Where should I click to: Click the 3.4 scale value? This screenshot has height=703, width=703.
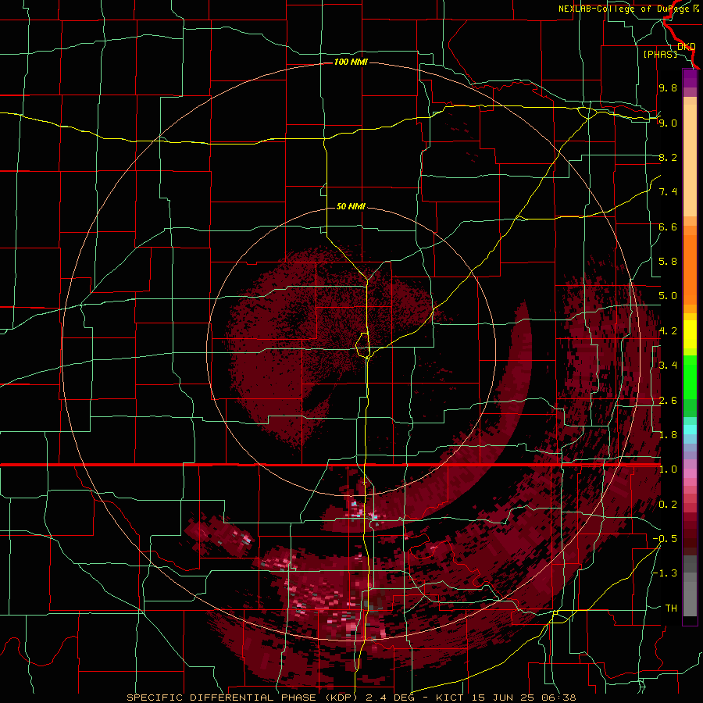[668, 366]
